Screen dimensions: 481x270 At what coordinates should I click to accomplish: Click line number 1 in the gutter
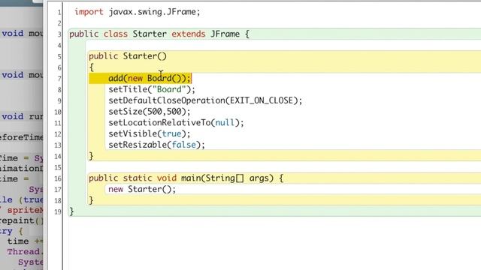[x=59, y=13]
